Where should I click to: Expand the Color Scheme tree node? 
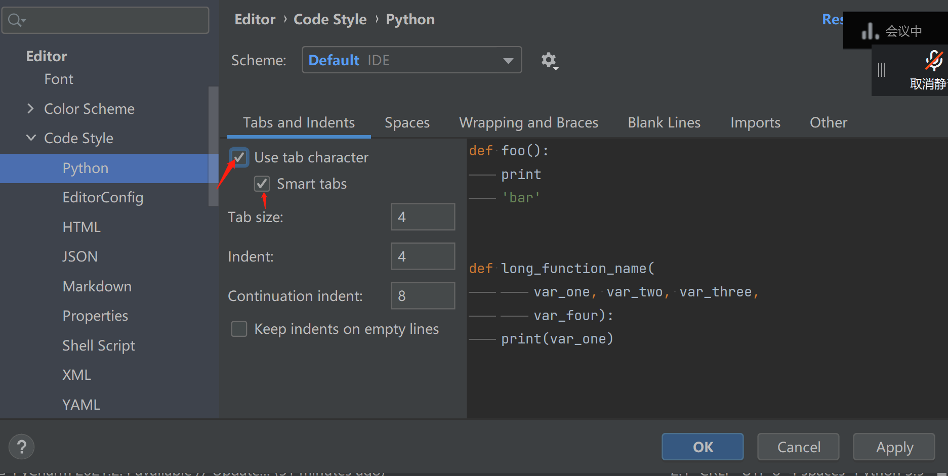click(30, 109)
